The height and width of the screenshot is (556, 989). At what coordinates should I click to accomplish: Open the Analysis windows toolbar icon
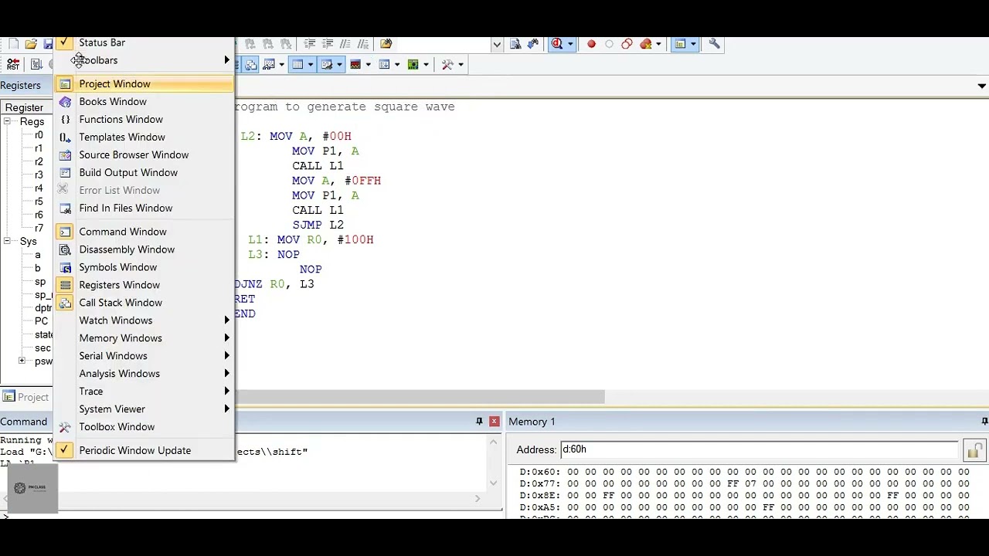pos(355,64)
